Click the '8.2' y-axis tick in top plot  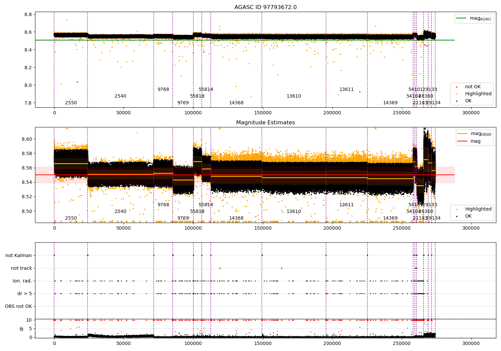(28, 68)
